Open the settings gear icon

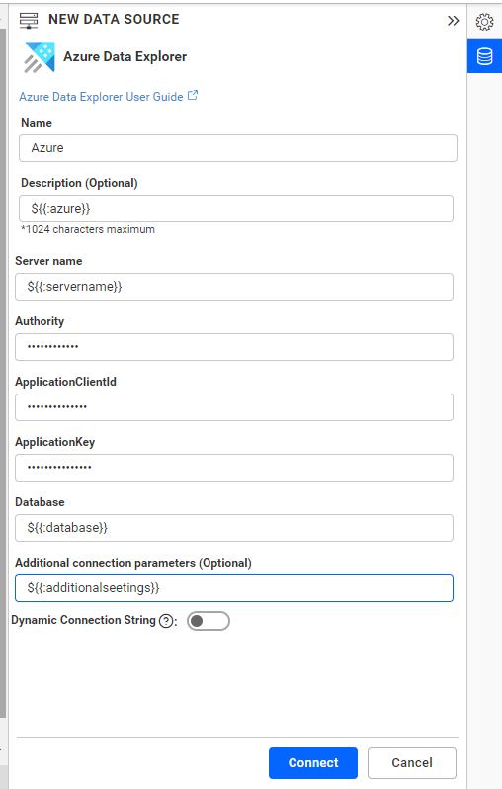(484, 22)
